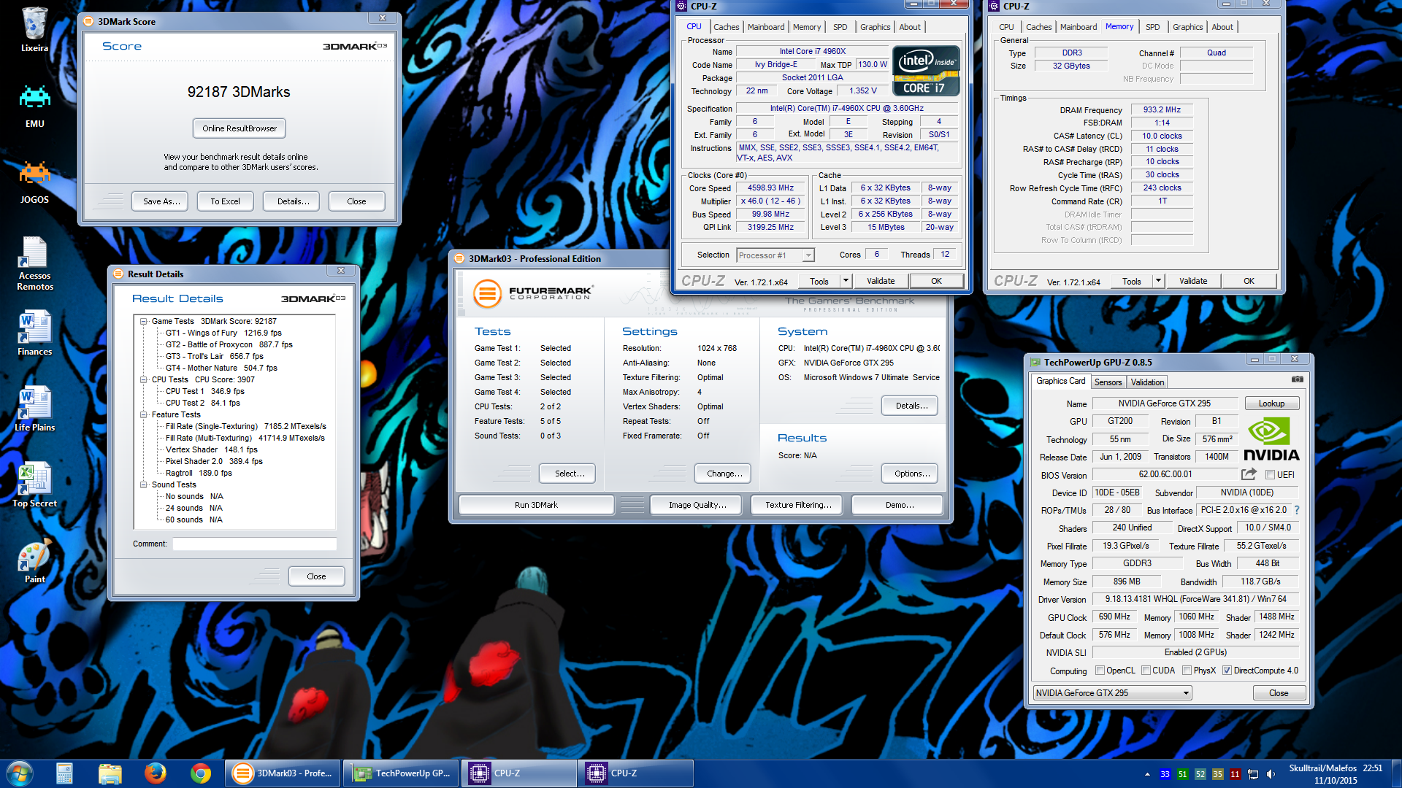Switch to the Caches tab in the CPU tab's CPU-Z window

coord(726,27)
